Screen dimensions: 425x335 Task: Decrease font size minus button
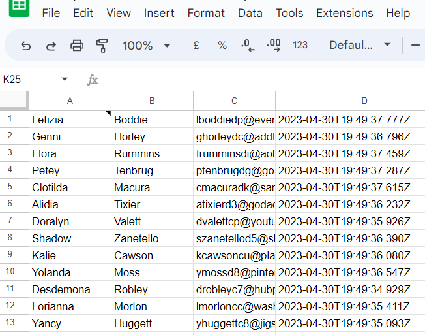[415, 45]
